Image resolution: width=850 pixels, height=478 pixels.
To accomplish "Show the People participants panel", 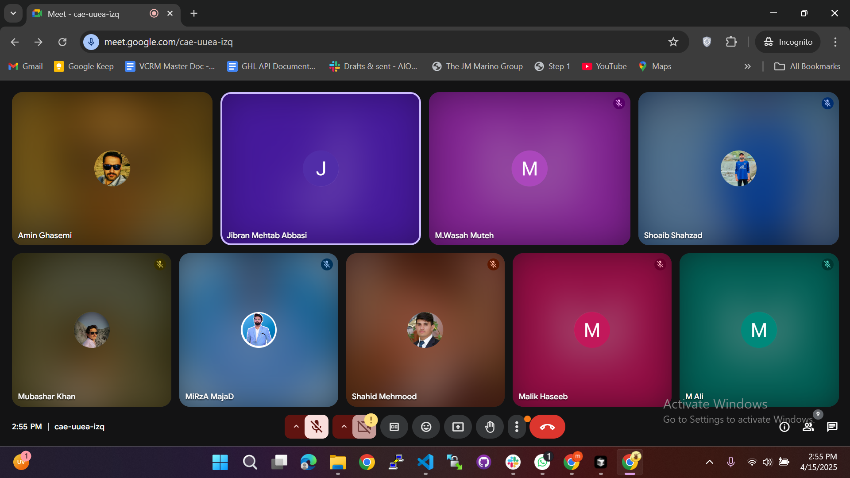I will click(808, 427).
